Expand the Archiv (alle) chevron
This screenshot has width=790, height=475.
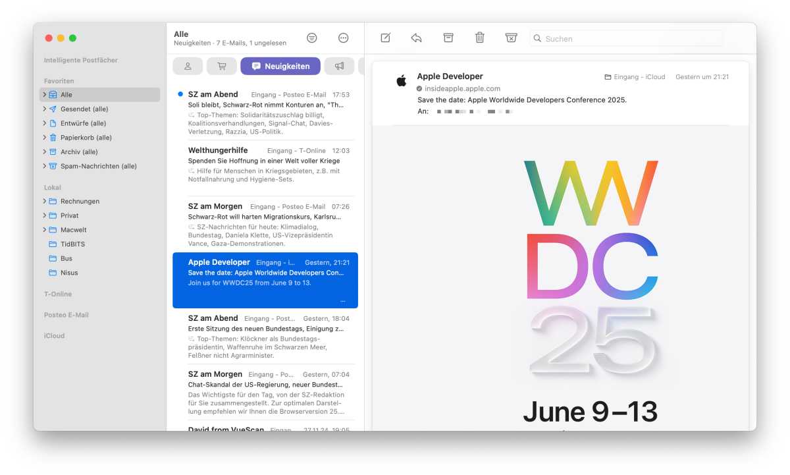[44, 152]
